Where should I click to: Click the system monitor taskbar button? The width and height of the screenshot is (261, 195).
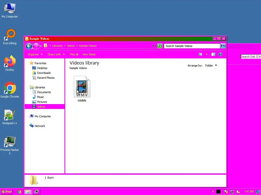coord(36,192)
